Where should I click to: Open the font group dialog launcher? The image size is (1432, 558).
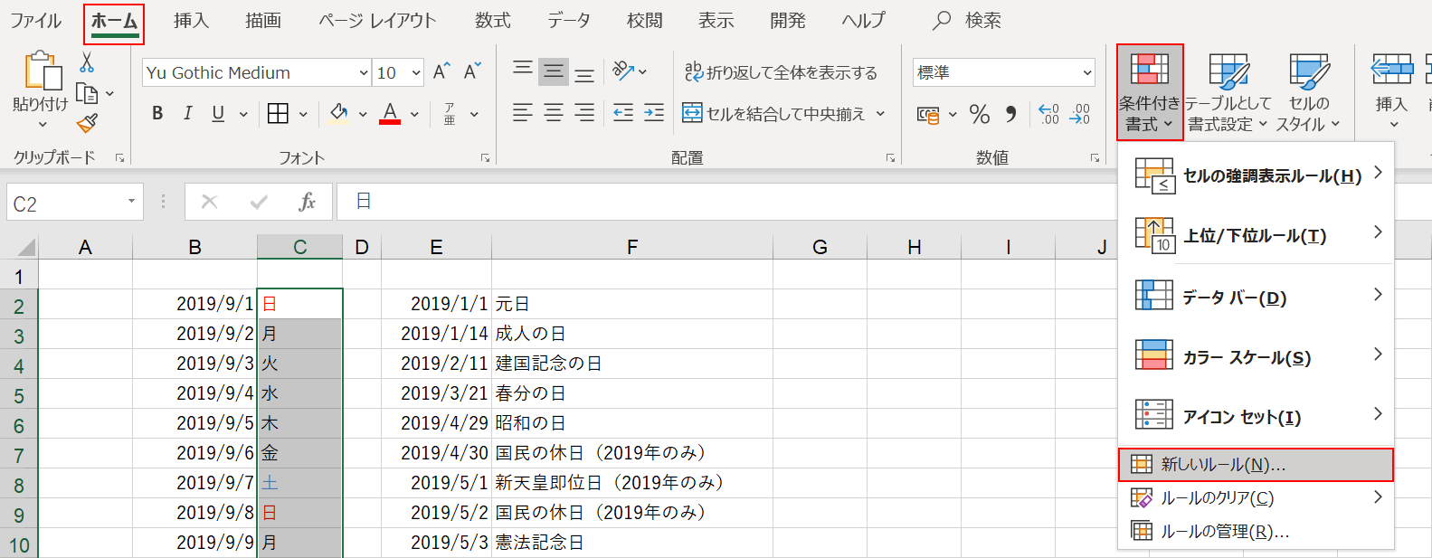click(485, 157)
